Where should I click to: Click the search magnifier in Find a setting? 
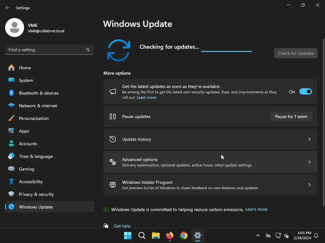click(x=88, y=50)
